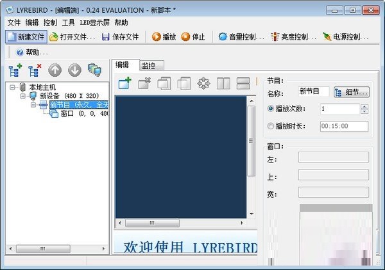Click the tree panel scroll left arrow
The image size is (385, 270).
10,249
